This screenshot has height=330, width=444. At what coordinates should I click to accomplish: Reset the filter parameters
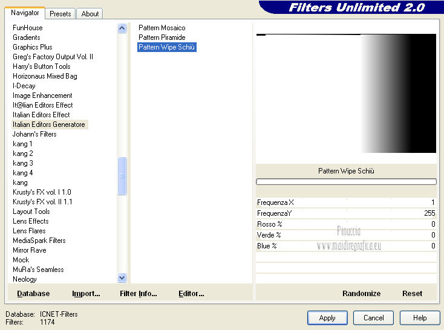click(413, 294)
